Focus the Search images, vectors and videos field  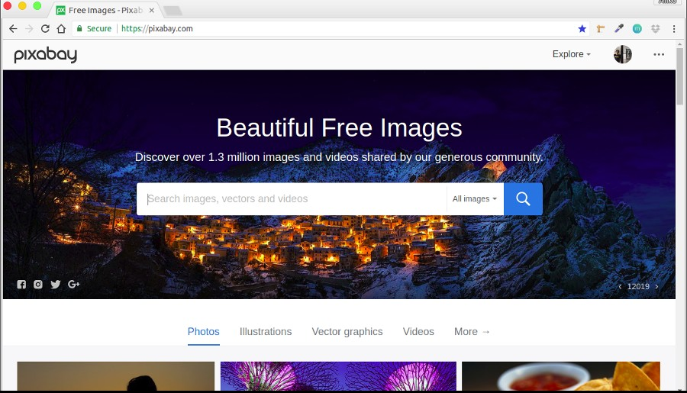coord(292,199)
